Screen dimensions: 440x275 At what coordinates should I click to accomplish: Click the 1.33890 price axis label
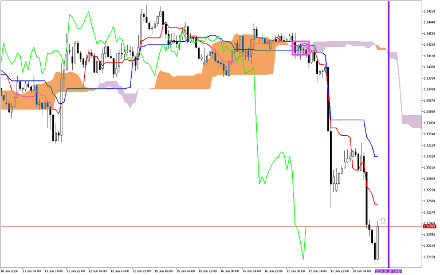coord(430,78)
